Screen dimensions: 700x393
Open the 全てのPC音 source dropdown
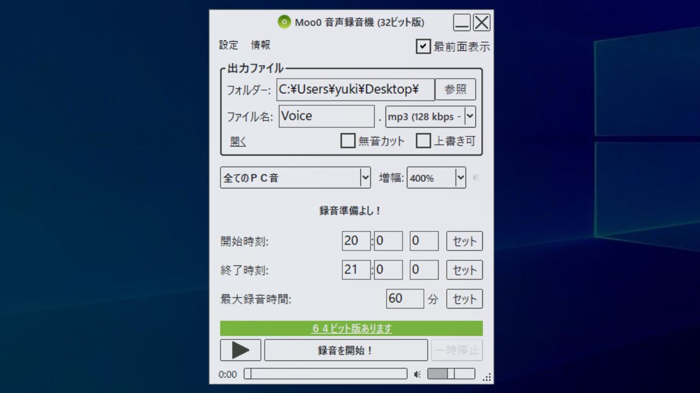click(x=295, y=177)
